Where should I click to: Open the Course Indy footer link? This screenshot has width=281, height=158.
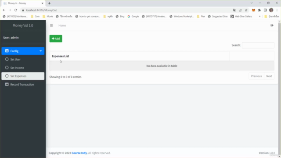point(79,153)
